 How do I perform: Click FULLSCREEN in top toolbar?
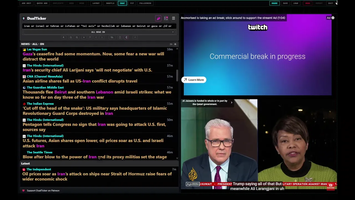[x=145, y=3]
